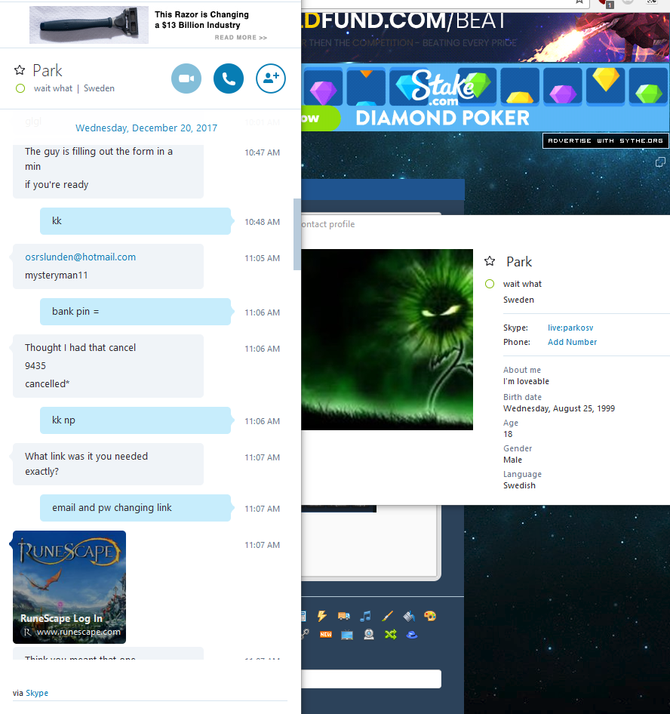The height and width of the screenshot is (714, 670).
Task: Click the text input field in the browser
Action: point(371,679)
